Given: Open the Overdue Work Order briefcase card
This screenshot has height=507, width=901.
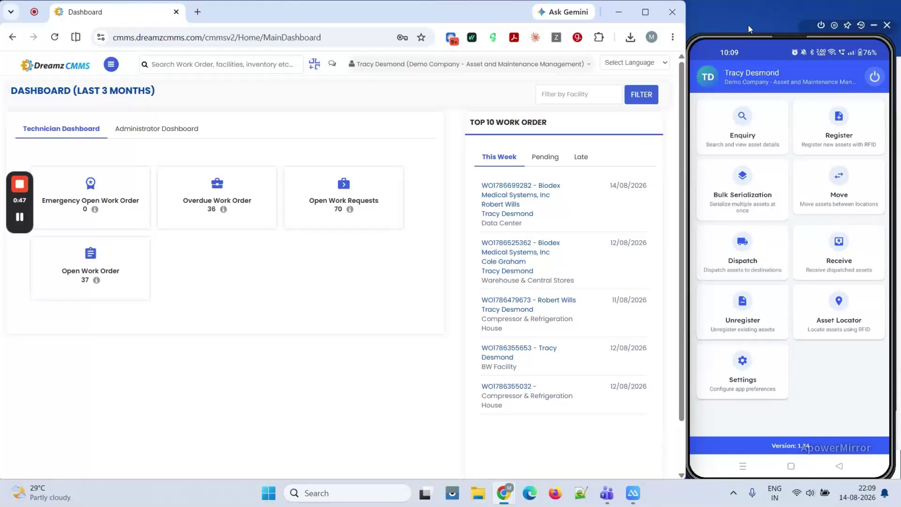Looking at the screenshot, I should (x=217, y=198).
